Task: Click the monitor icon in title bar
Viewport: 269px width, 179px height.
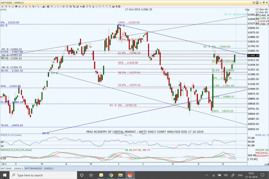Action: (x=257, y=2)
